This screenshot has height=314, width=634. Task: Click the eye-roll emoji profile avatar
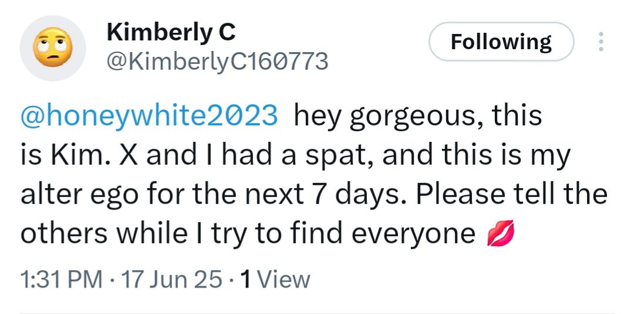(53, 47)
